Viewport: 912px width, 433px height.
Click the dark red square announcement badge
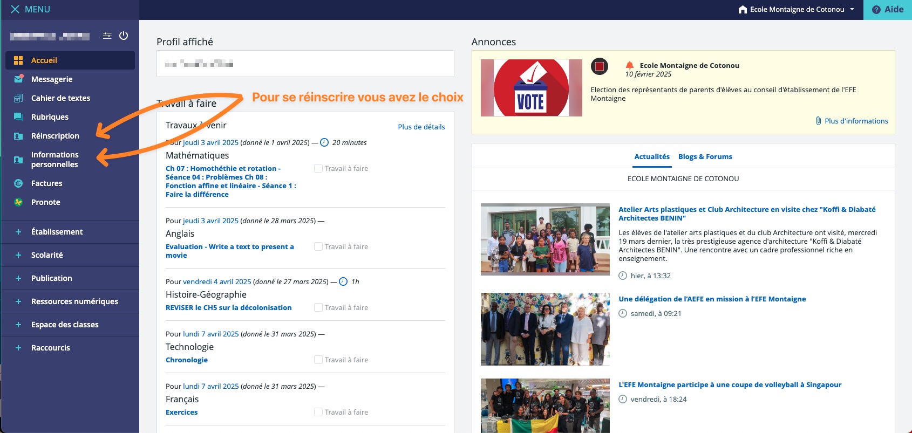click(x=599, y=66)
